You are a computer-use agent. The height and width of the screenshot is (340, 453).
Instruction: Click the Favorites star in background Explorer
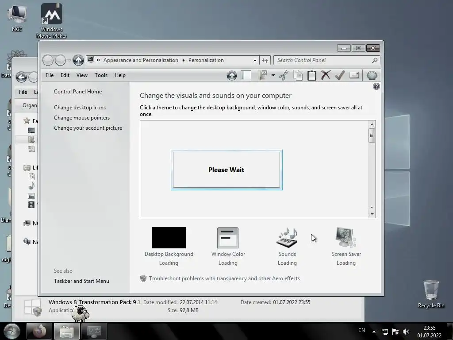tap(27, 120)
